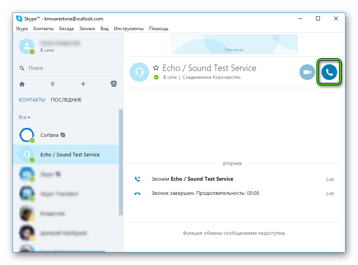
Task: Click Cortana's avatar in the contacts list
Action: click(x=27, y=135)
